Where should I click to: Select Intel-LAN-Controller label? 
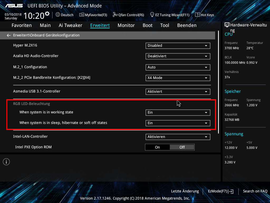[30, 136]
